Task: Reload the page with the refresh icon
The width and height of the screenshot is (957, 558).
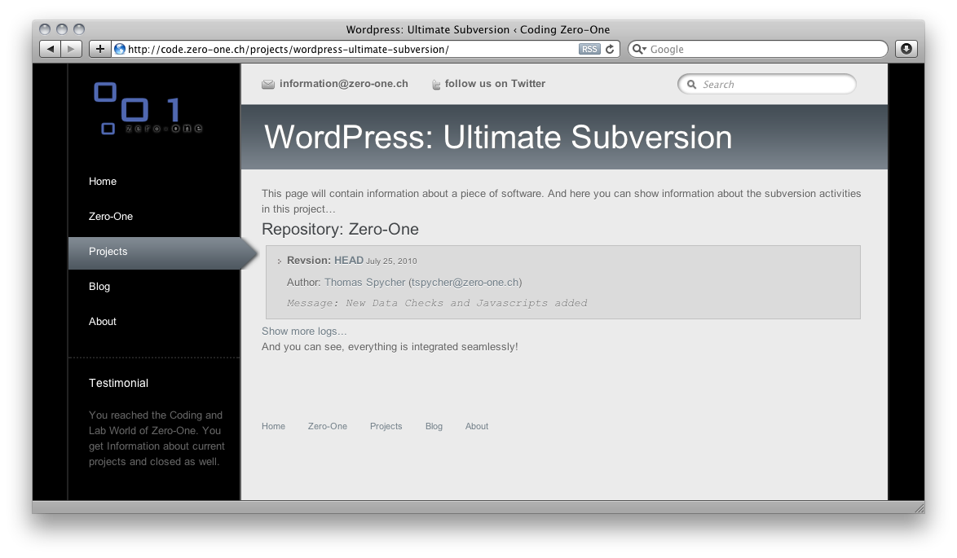Action: [610, 49]
